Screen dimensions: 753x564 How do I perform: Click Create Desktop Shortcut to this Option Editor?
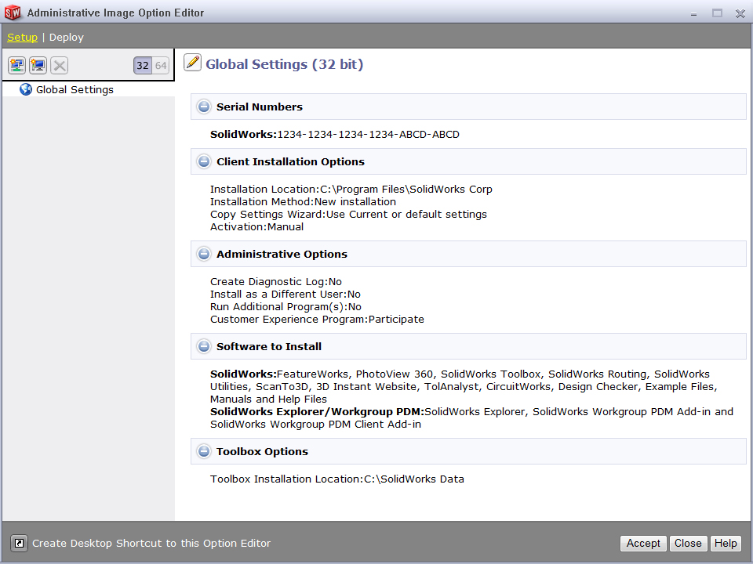tap(151, 543)
